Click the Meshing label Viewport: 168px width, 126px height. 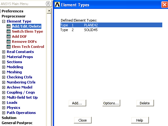tap(14, 72)
